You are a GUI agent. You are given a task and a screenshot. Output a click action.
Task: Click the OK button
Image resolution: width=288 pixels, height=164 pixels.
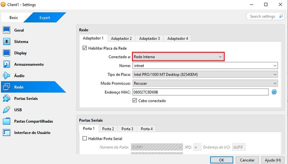[221, 160]
